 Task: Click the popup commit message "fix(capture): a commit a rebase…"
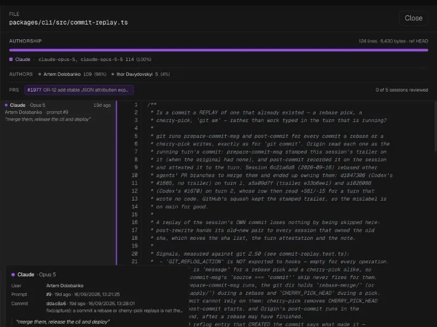(x=115, y=311)
